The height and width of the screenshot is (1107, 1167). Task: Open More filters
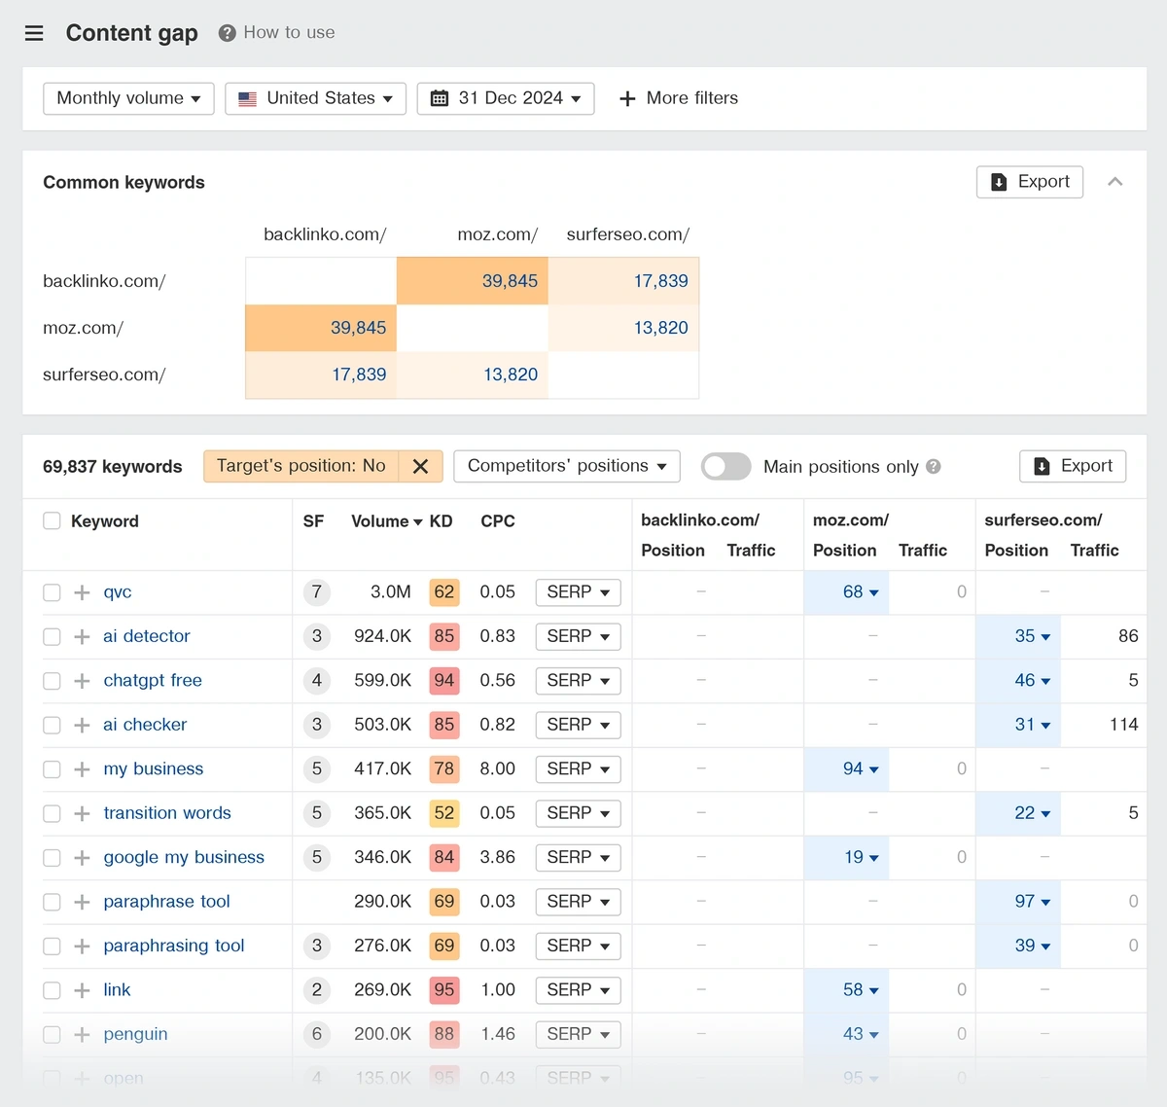pos(679,98)
